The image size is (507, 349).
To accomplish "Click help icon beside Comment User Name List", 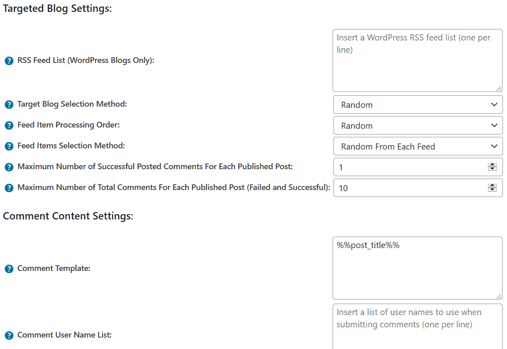I will point(9,336).
